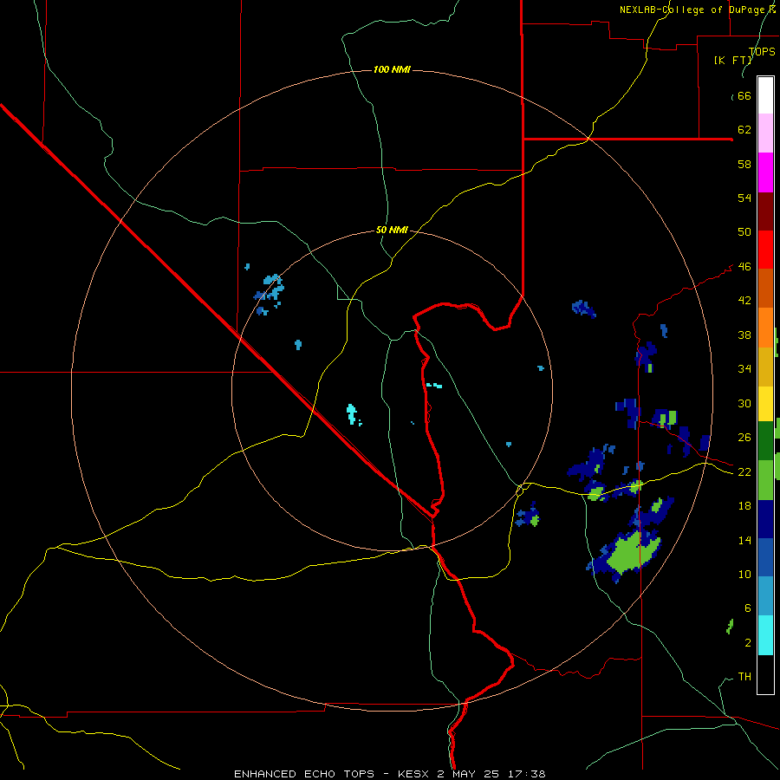Click the gold 34-38 kft legend swatch
This screenshot has height=780, width=780.
[765, 367]
